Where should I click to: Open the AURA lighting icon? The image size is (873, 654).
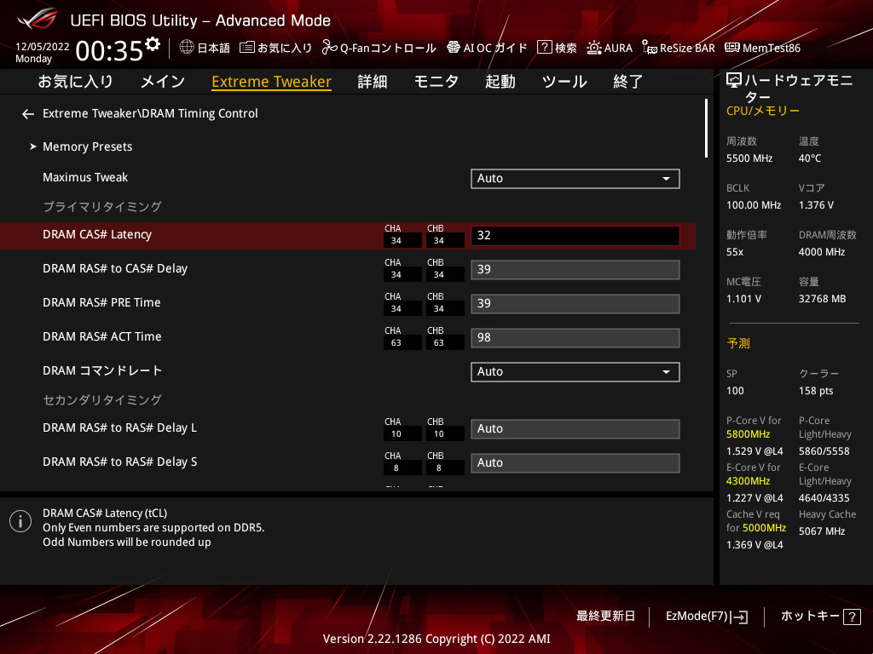pyautogui.click(x=594, y=48)
